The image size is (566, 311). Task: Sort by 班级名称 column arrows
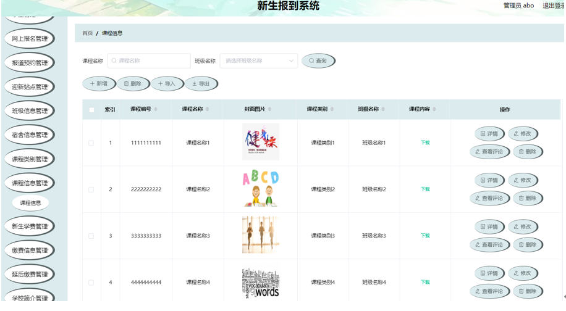click(x=383, y=109)
